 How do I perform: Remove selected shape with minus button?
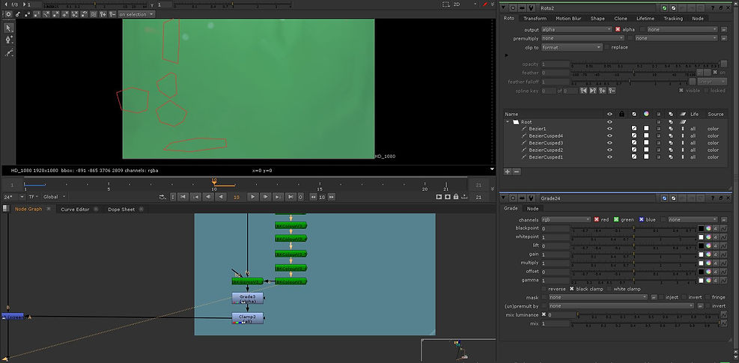point(517,171)
